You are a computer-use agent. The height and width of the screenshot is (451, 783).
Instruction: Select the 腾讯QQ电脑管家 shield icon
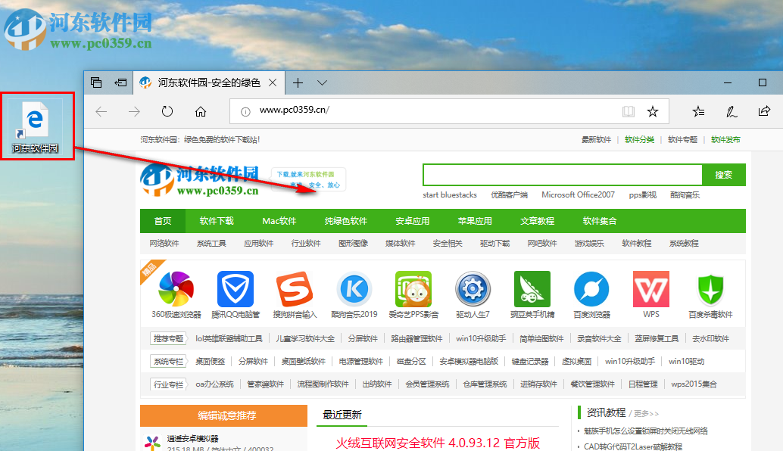pyautogui.click(x=236, y=290)
